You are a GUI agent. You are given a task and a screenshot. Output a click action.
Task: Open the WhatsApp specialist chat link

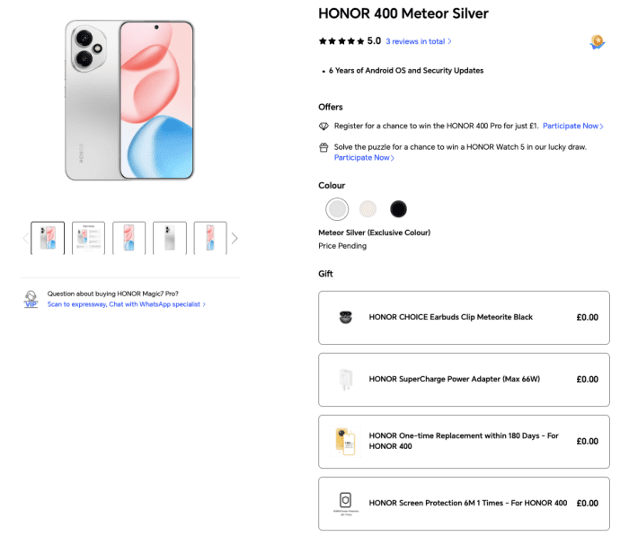point(127,304)
